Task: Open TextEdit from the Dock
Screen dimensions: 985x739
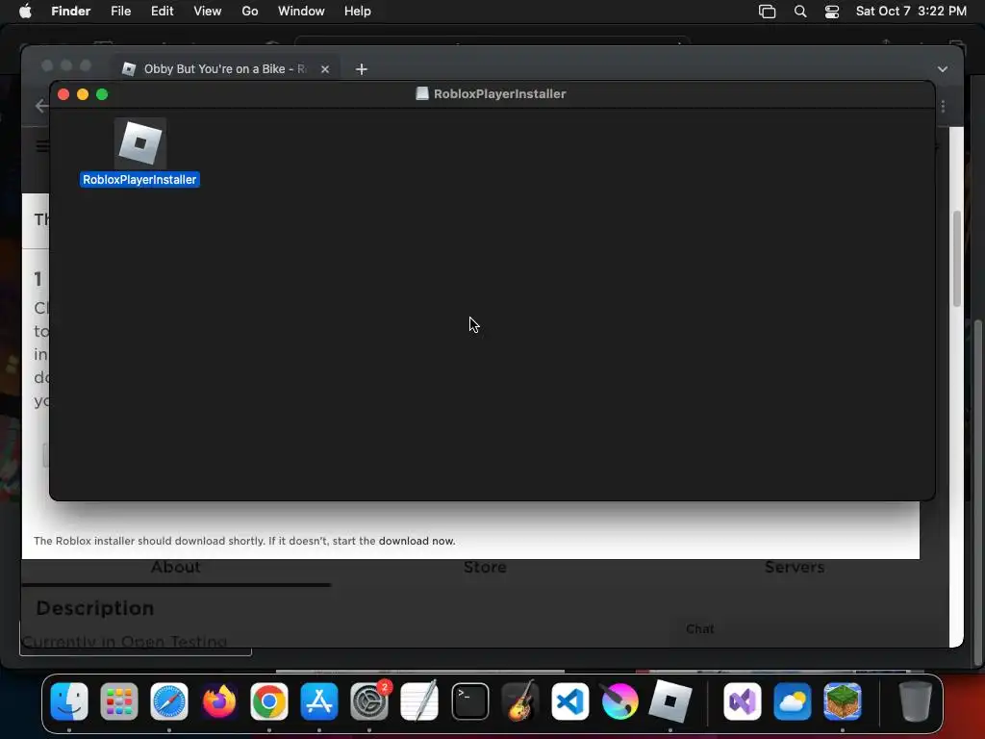Action: [419, 701]
